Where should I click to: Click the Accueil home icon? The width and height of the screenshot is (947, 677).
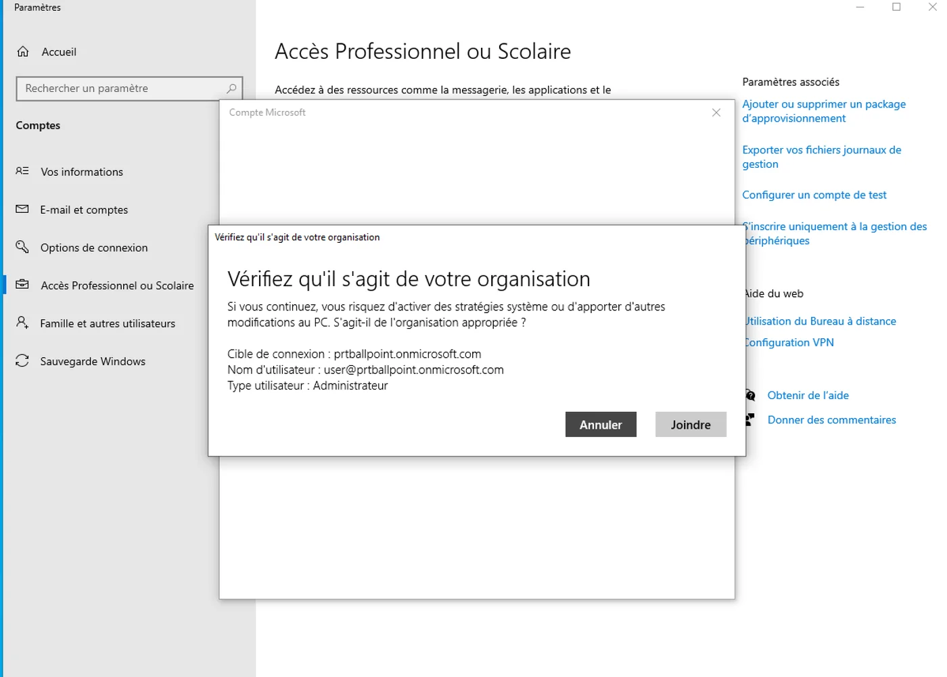click(23, 51)
